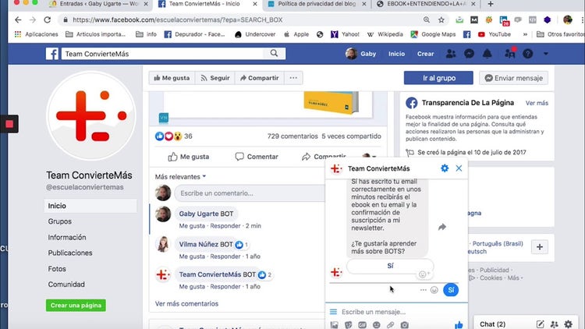Click Me gusta on the post

(x=189, y=157)
